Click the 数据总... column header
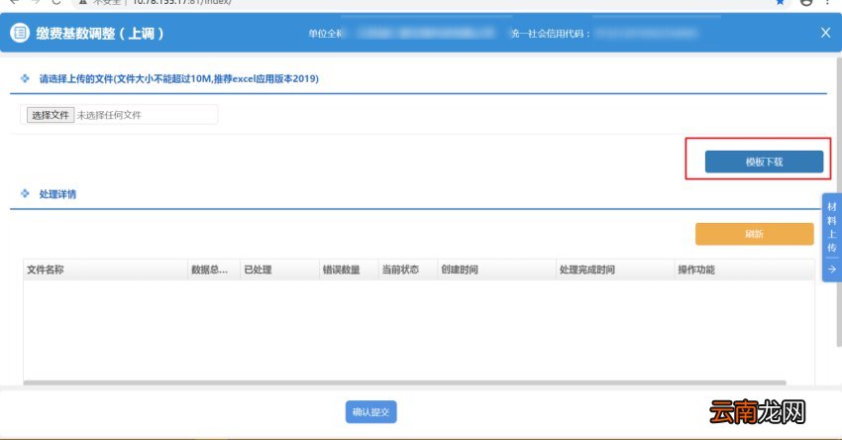842x440 pixels. coord(214,270)
